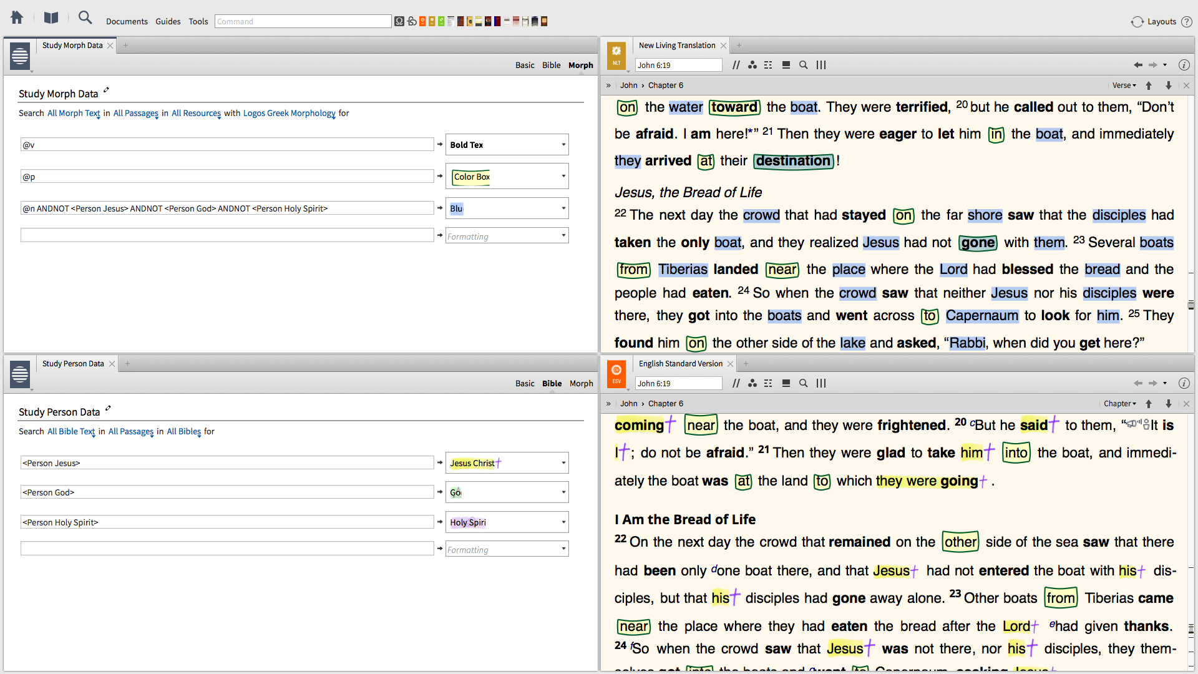This screenshot has width=1198, height=674.
Task: Open the Home page icon
Action: click(x=17, y=18)
